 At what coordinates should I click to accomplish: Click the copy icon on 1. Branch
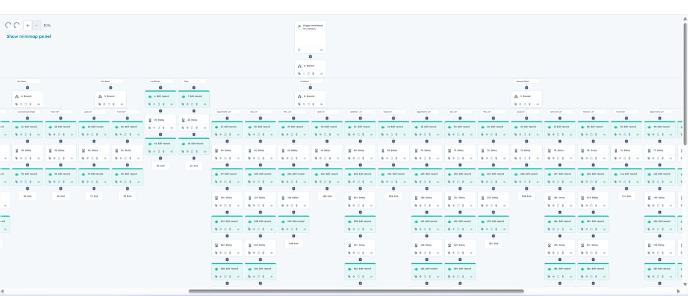[299, 74]
